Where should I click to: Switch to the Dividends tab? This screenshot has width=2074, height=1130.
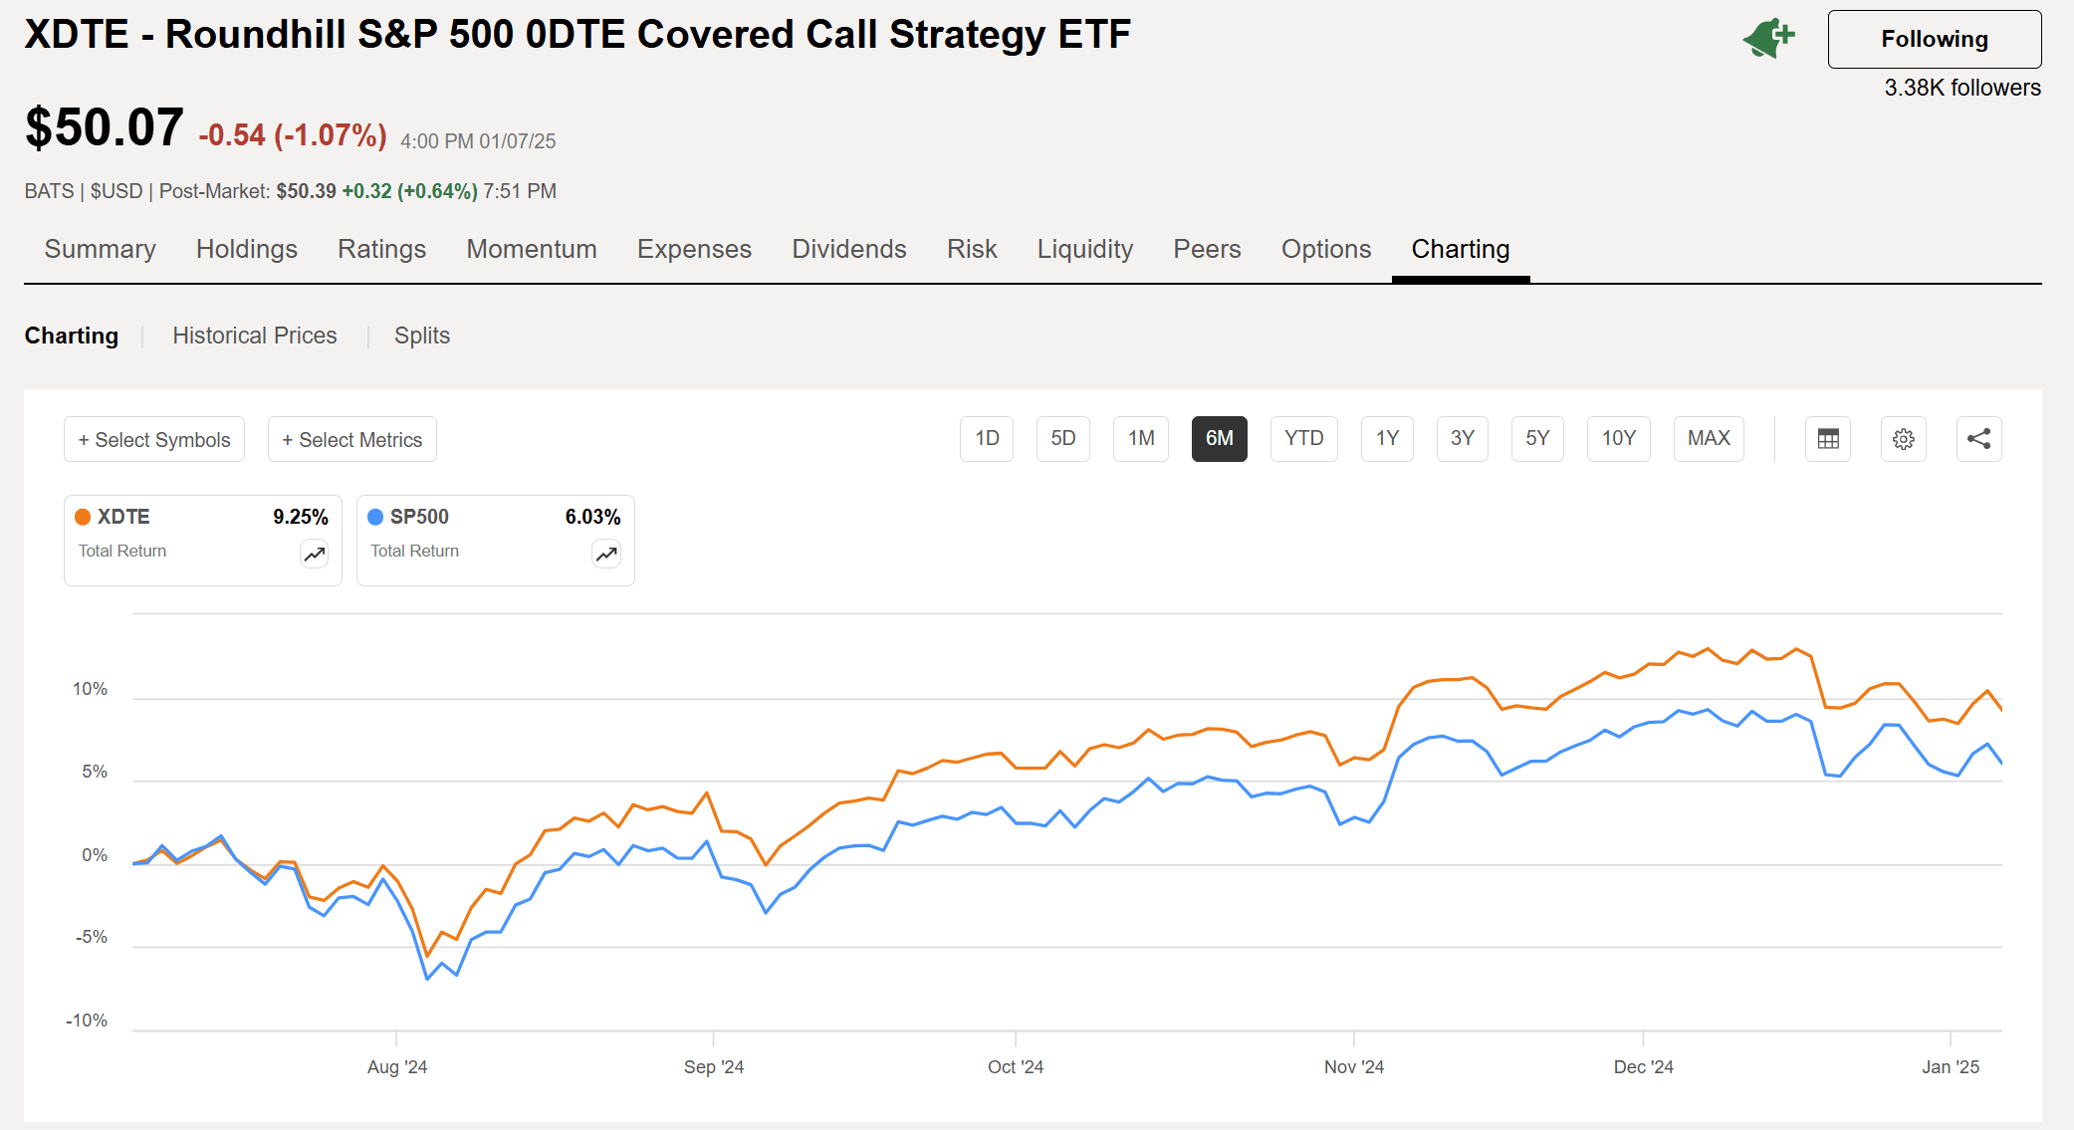[x=848, y=249]
